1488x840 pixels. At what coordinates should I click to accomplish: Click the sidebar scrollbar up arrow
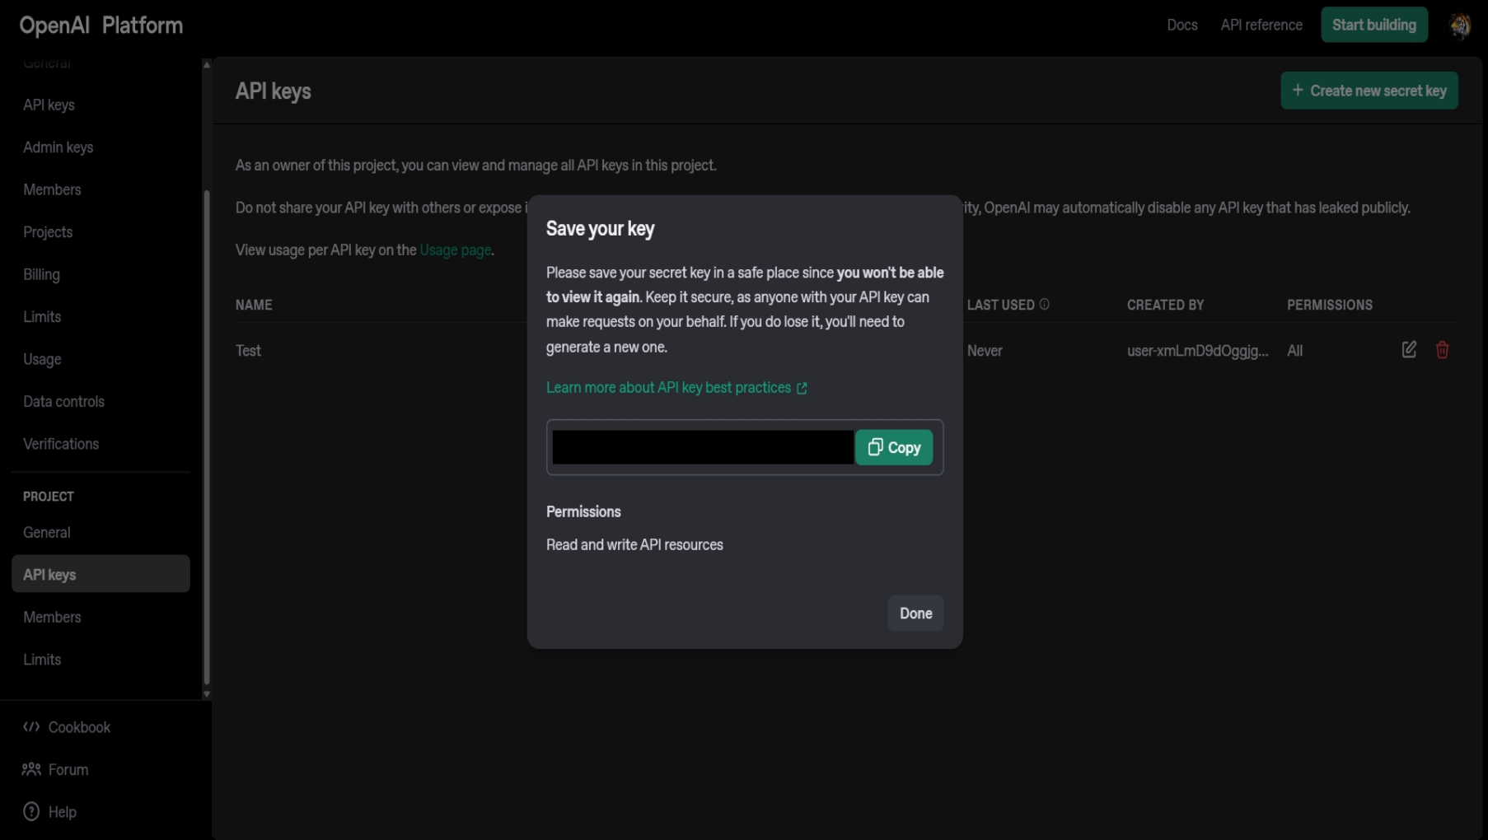[207, 64]
